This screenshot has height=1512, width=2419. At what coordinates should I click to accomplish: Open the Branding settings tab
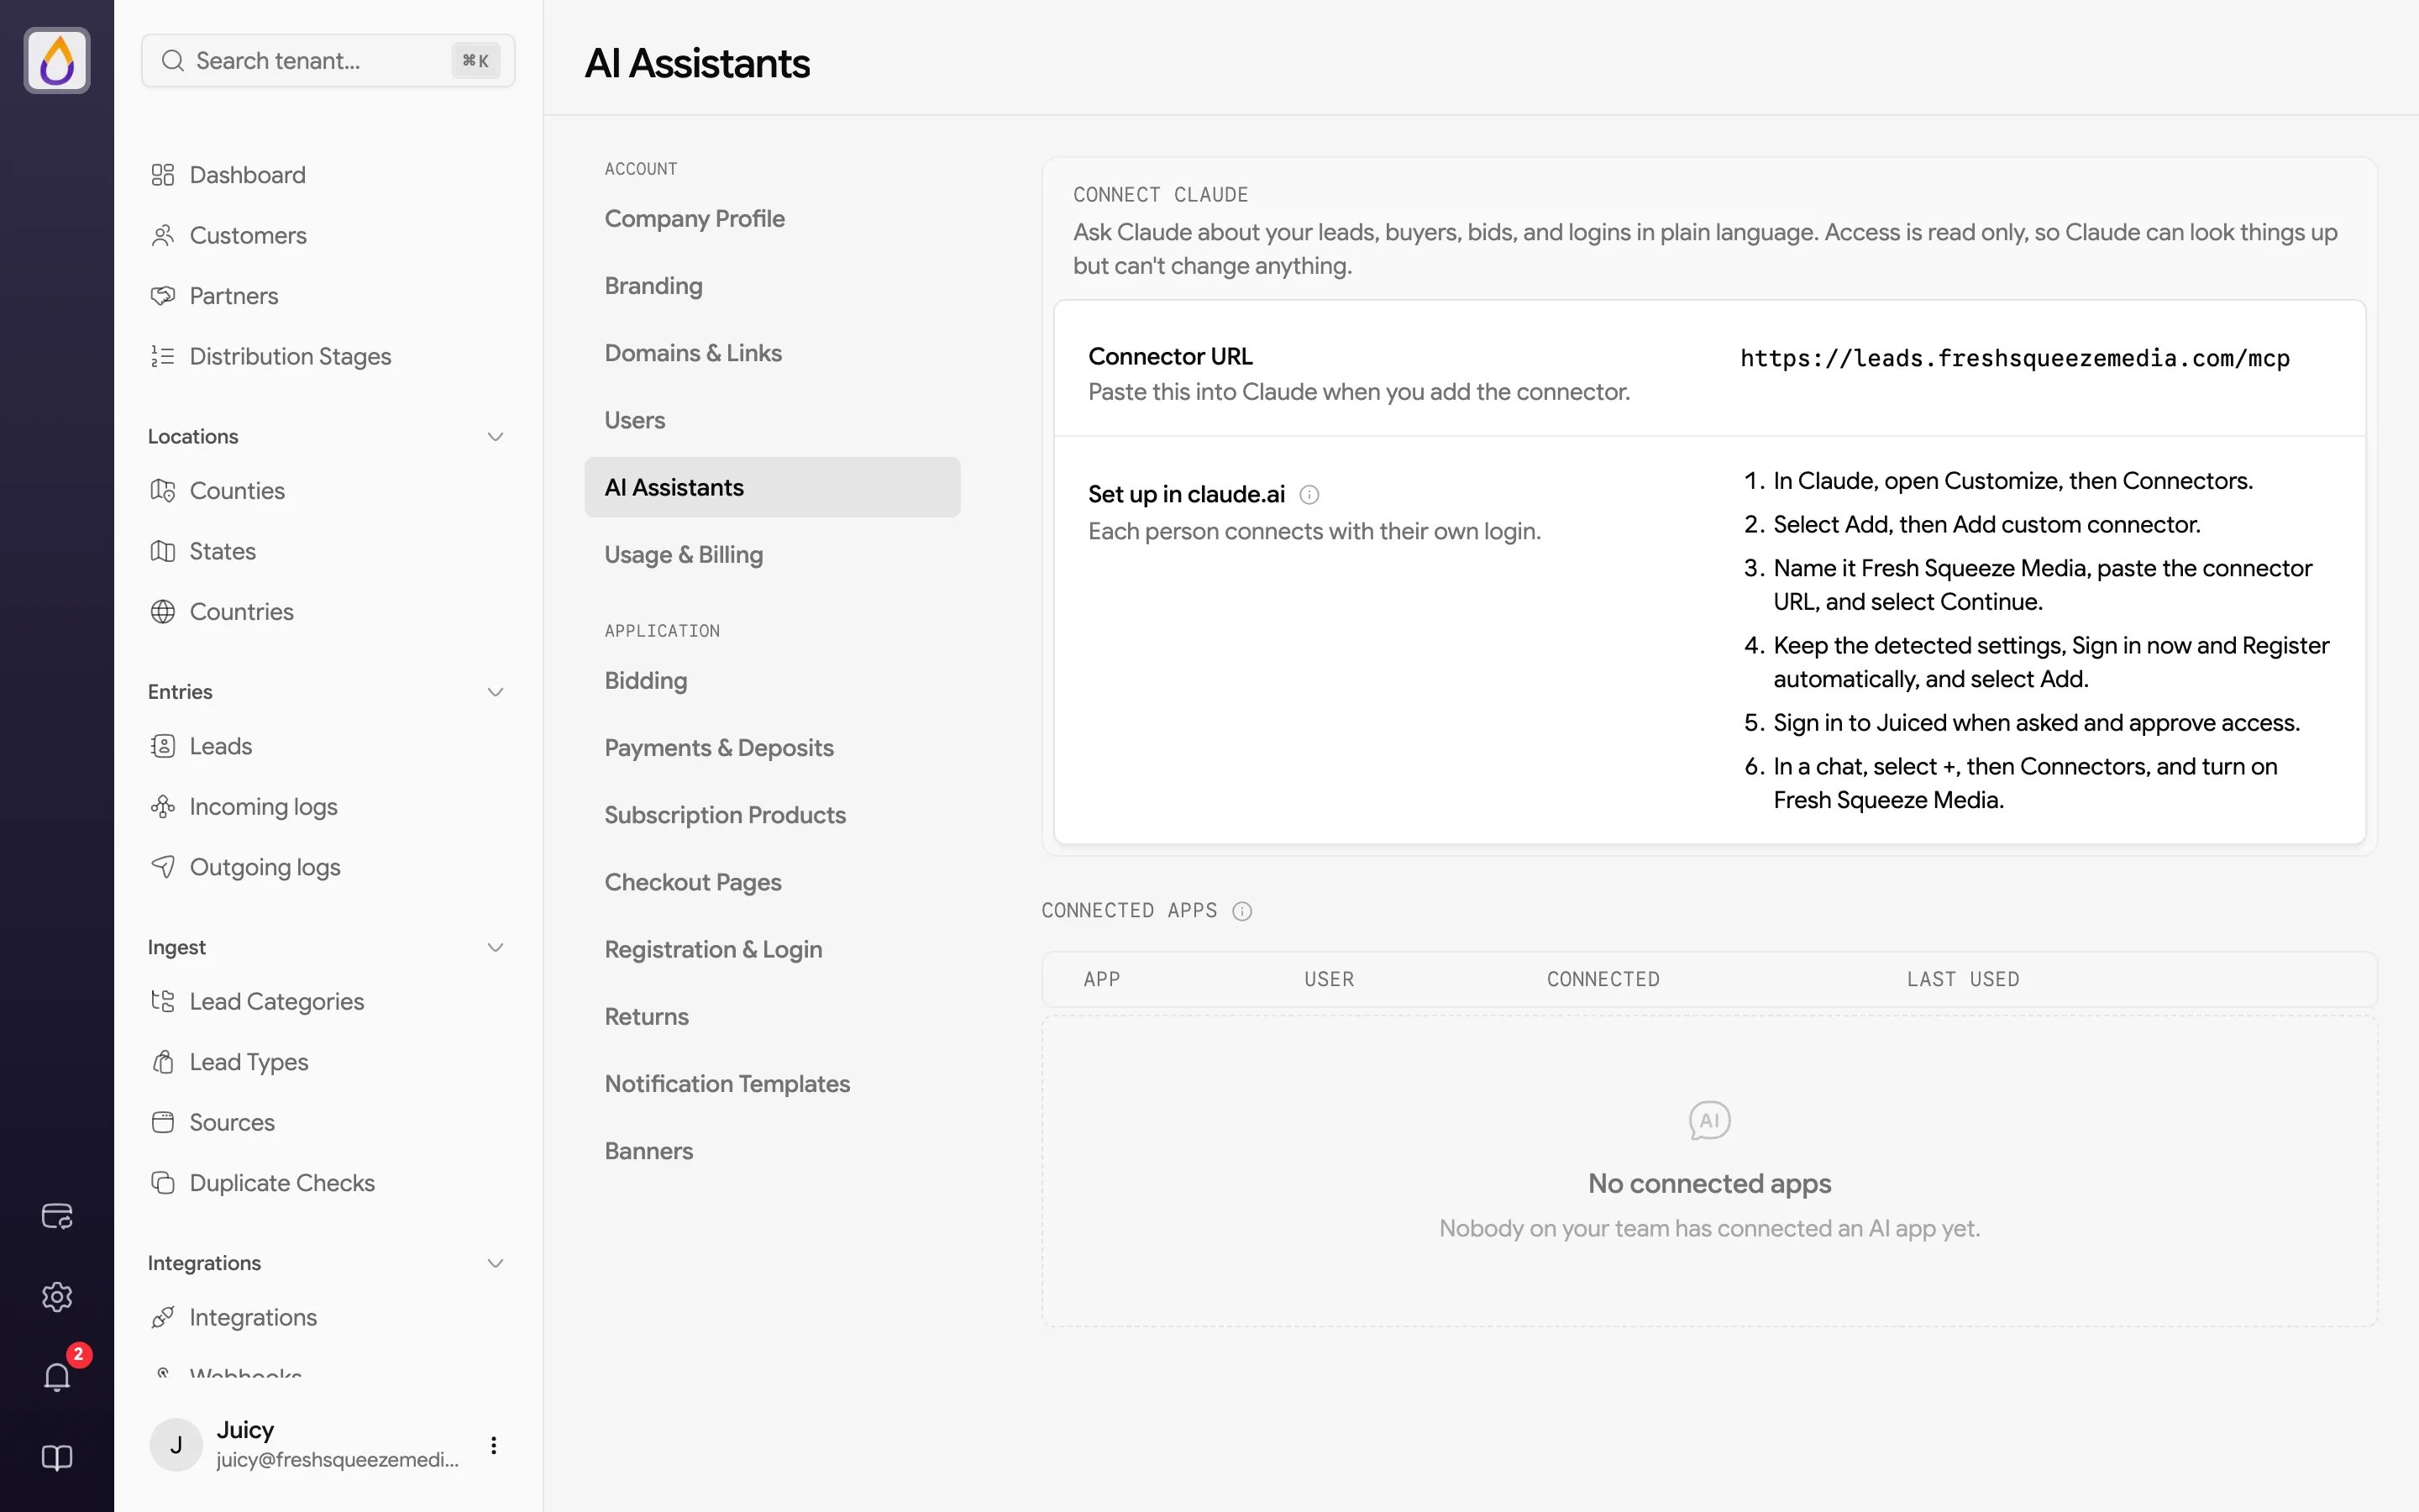point(772,286)
